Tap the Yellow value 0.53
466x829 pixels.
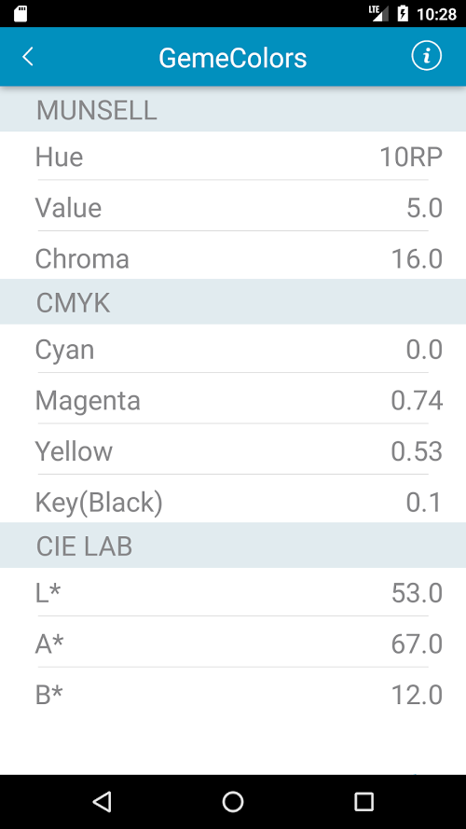point(417,451)
